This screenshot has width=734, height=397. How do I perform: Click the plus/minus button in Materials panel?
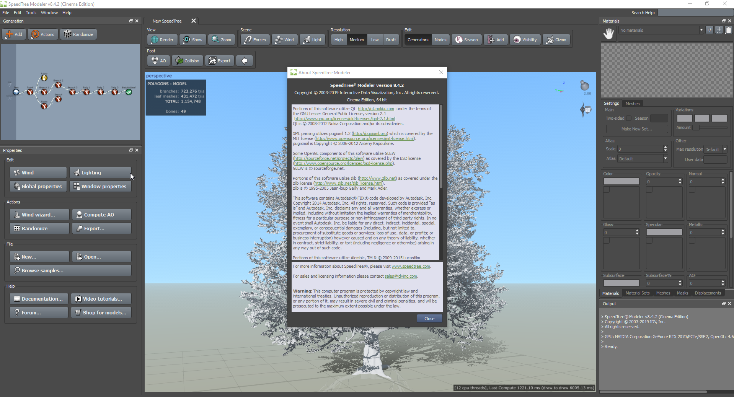coord(710,30)
